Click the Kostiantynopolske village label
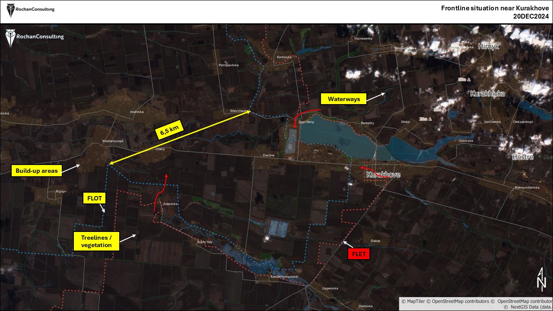 284,276
